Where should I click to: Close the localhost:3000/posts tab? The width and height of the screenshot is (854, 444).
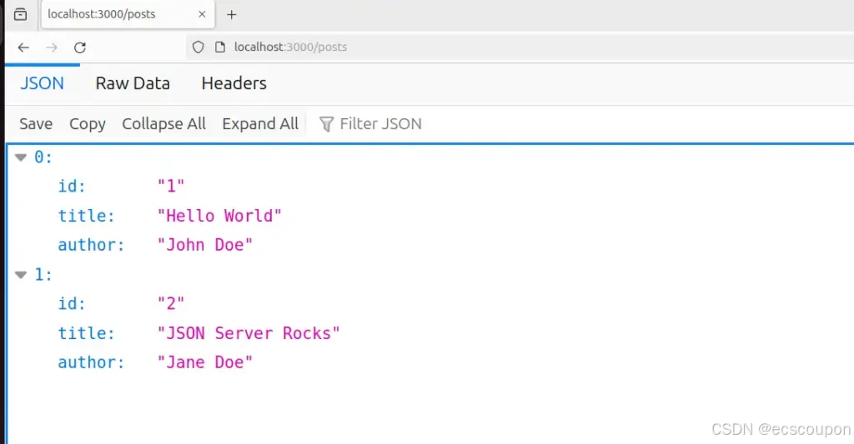click(x=202, y=14)
